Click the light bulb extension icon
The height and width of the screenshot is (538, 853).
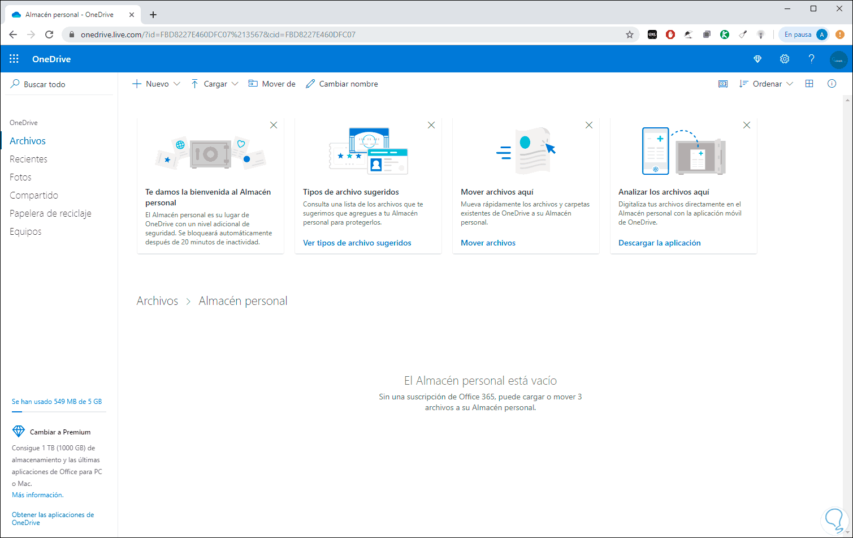pyautogui.click(x=761, y=35)
